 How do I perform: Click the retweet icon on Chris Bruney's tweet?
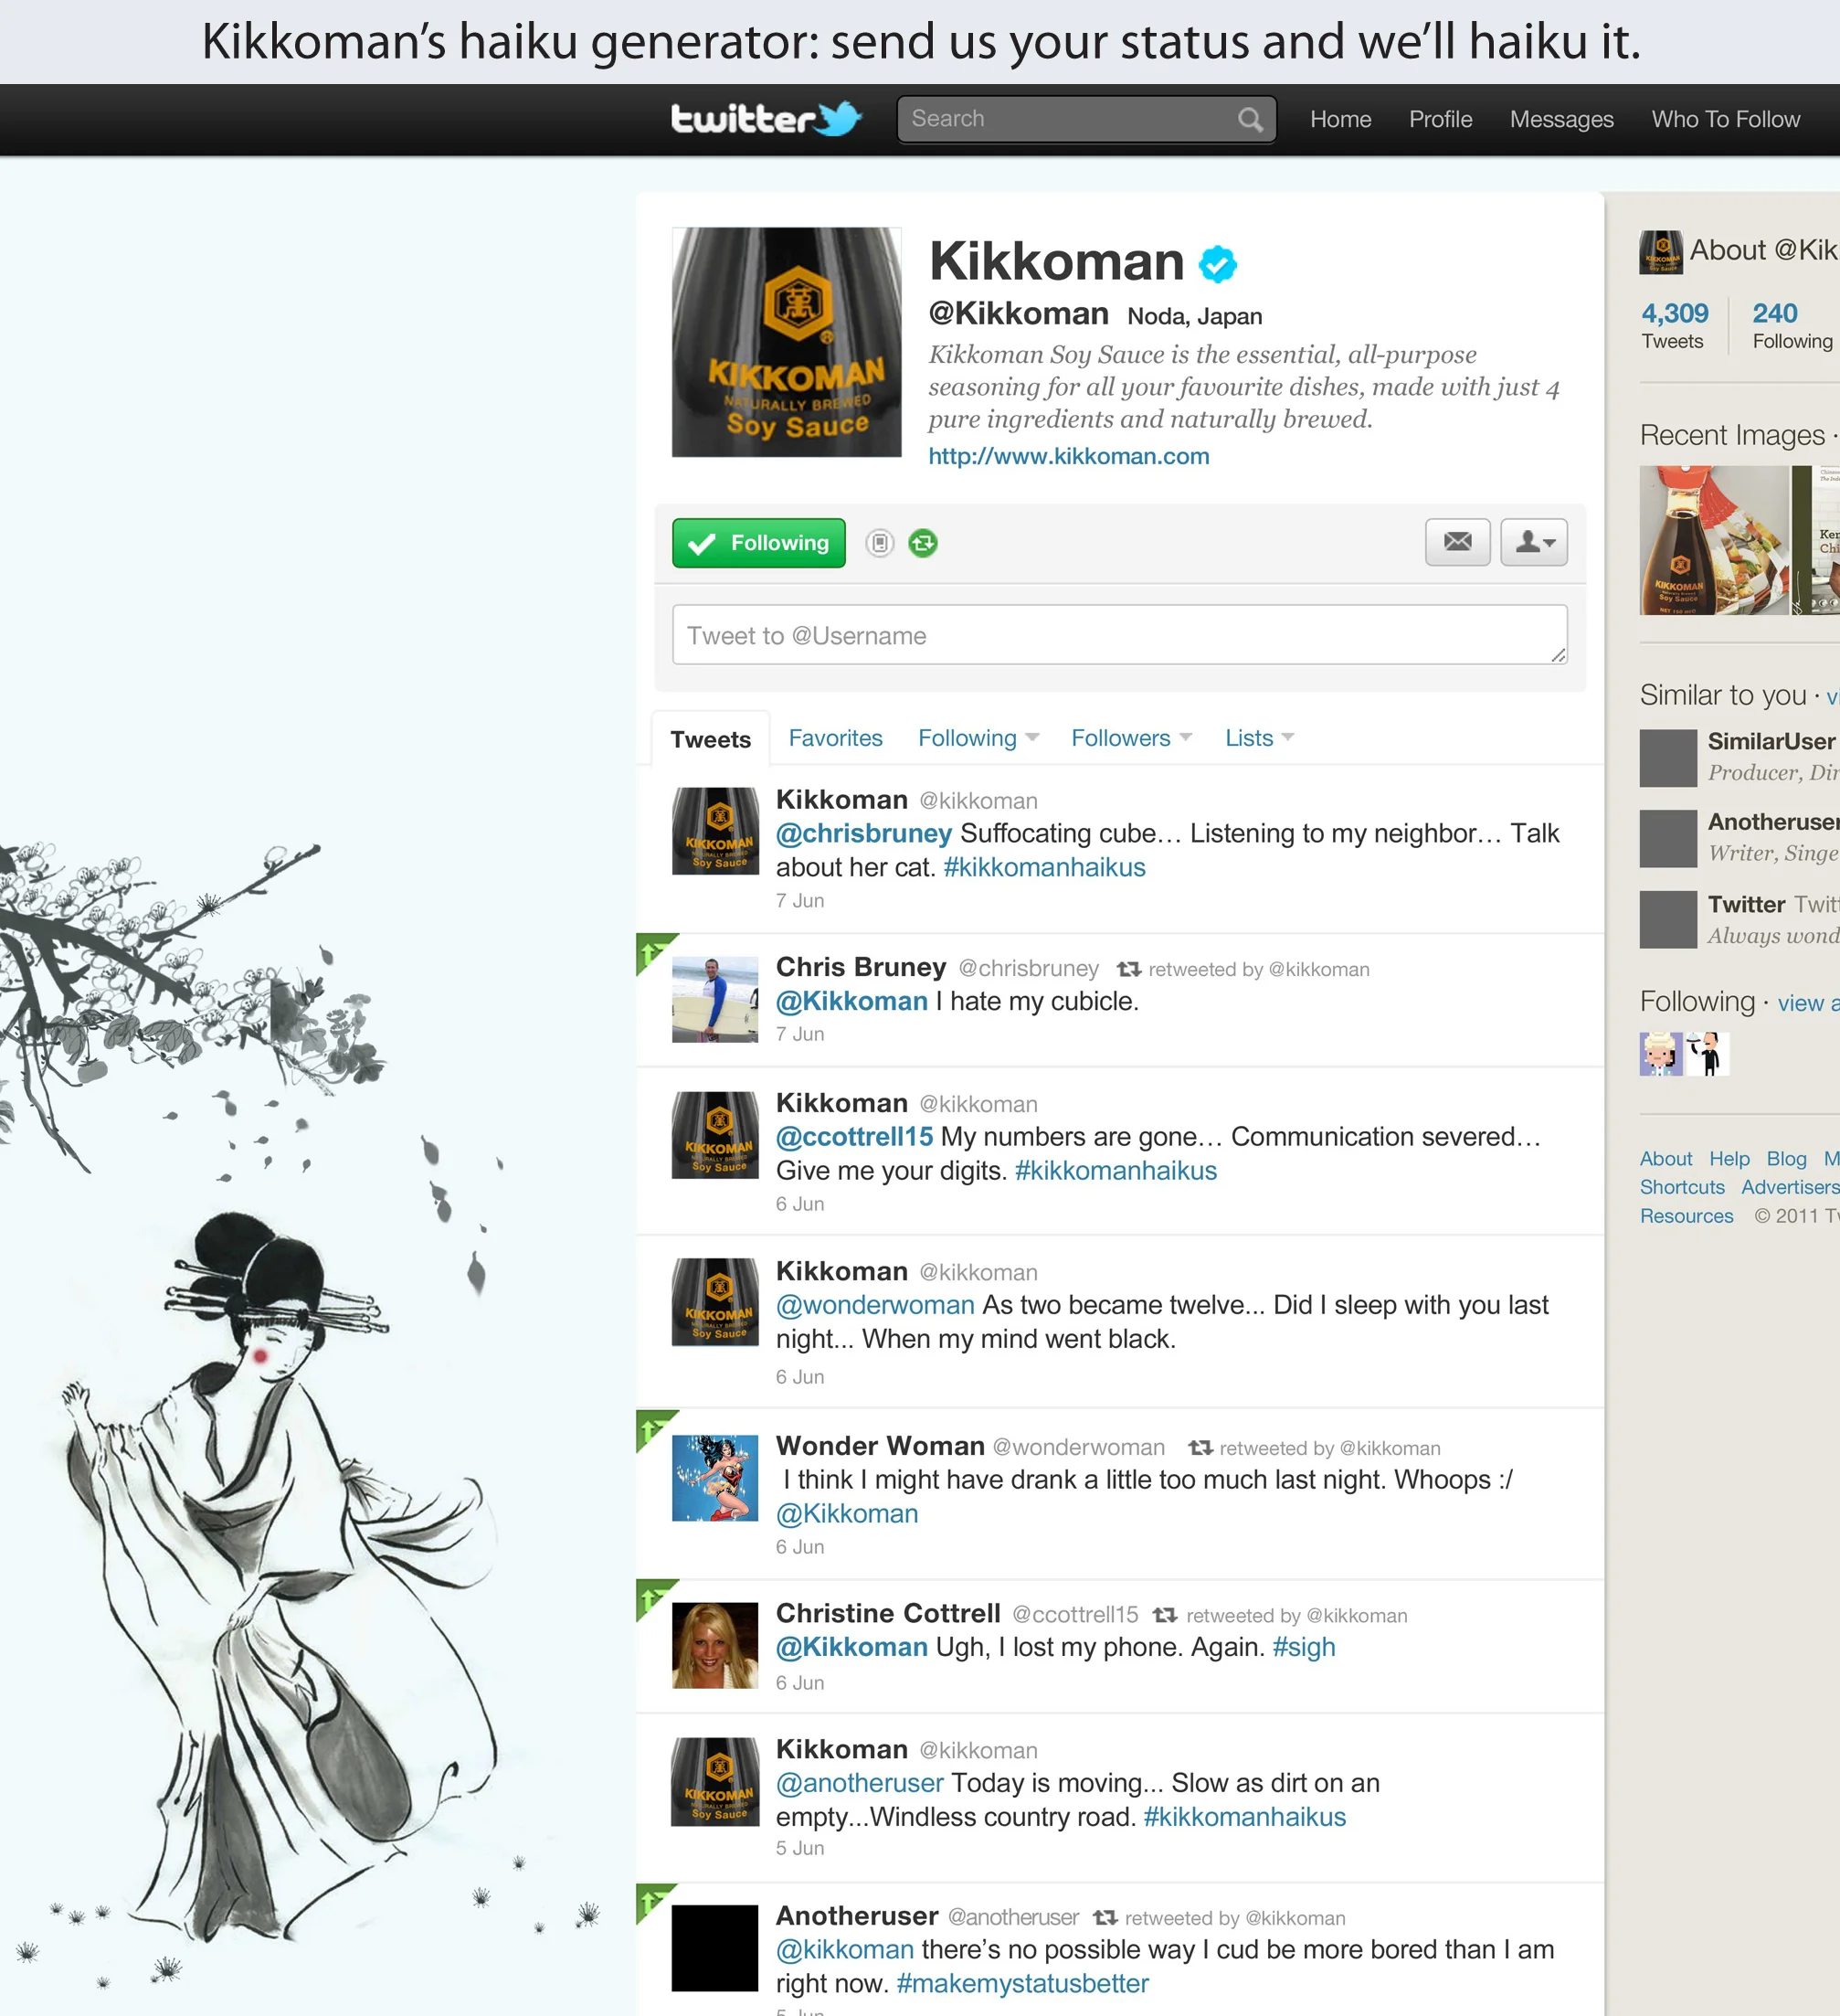point(1128,968)
